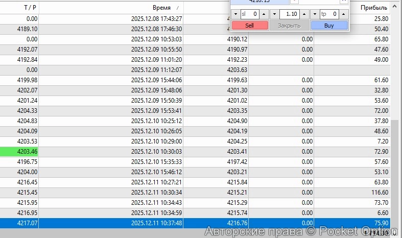
Task: Increase the 1.10 lot volume arrow
Action: tap(304, 14)
